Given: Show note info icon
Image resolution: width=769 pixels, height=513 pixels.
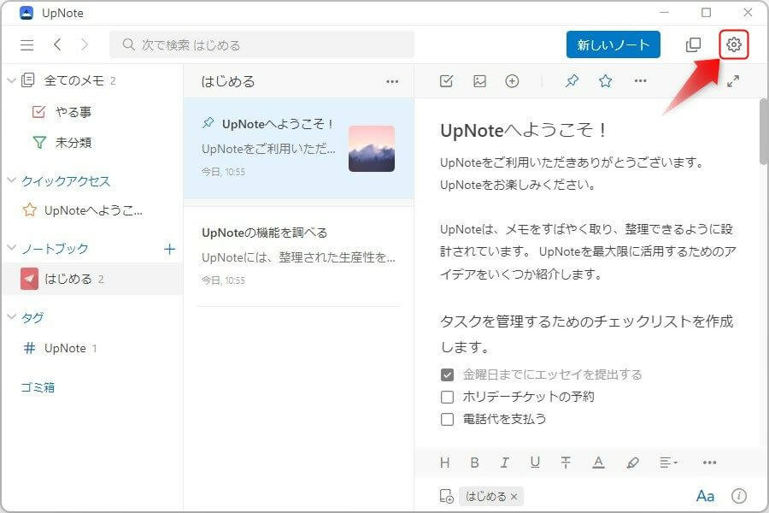Looking at the screenshot, I should 739,496.
